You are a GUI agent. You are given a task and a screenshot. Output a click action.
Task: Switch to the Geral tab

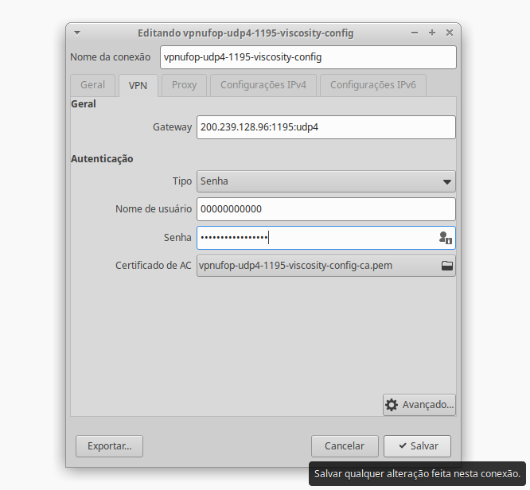point(92,85)
